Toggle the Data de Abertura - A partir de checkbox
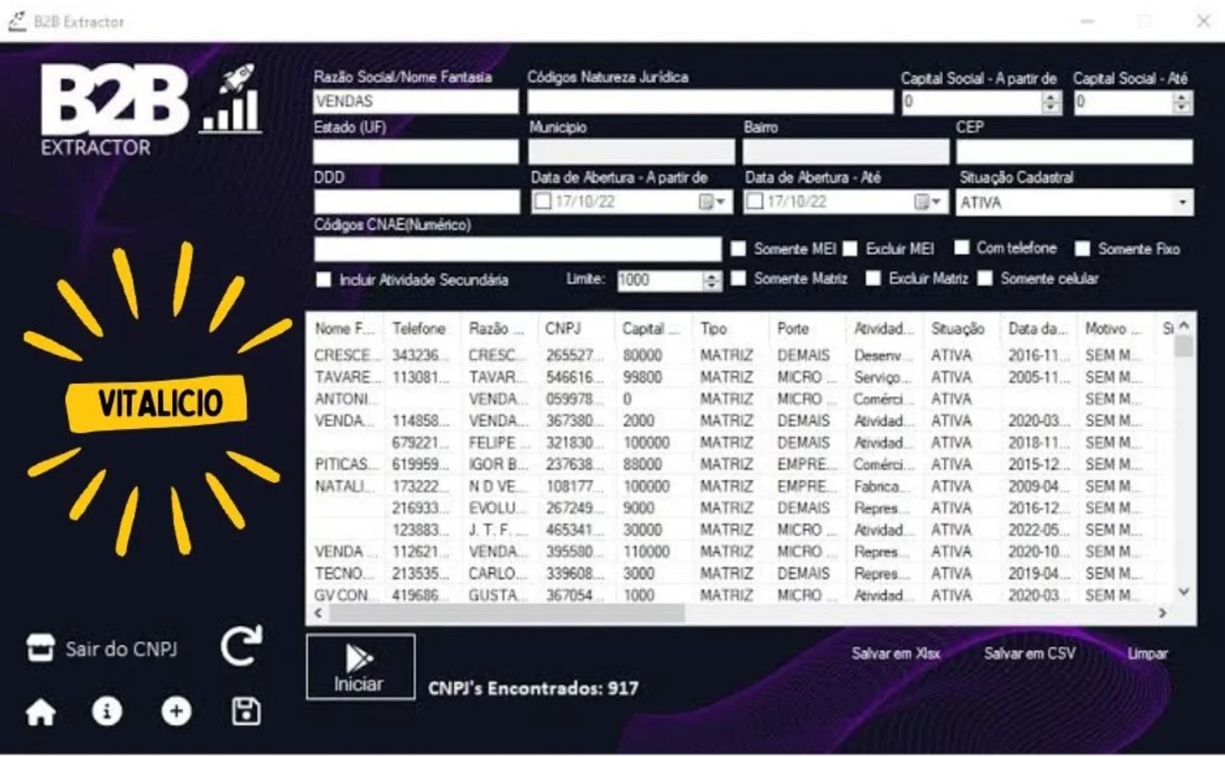Image resolution: width=1225 pixels, height=757 pixels. pos(543,202)
